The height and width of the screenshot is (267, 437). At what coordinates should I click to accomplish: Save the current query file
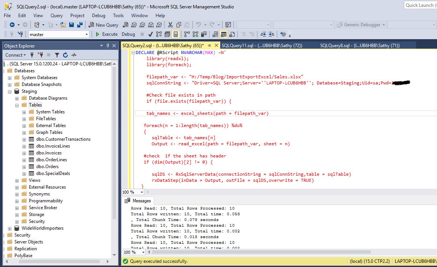[x=72, y=25]
